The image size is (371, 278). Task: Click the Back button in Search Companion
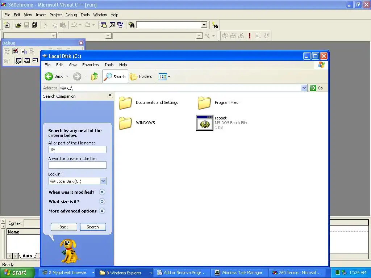tap(64, 227)
